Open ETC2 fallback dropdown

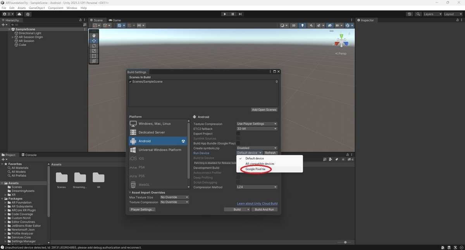click(257, 129)
